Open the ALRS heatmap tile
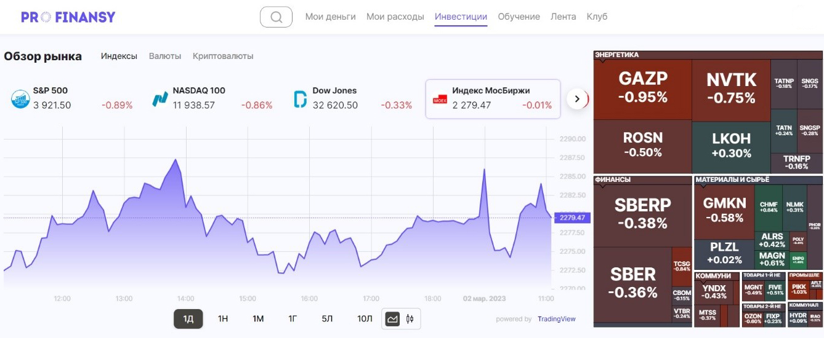This screenshot has width=824, height=338. tap(772, 240)
